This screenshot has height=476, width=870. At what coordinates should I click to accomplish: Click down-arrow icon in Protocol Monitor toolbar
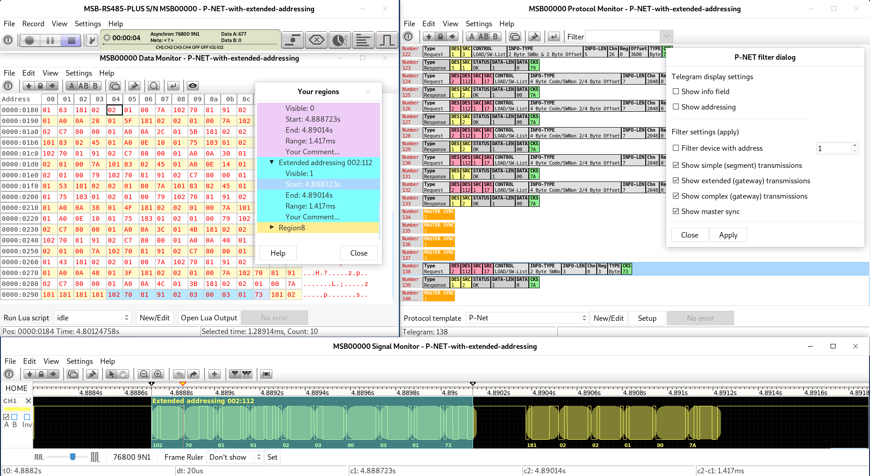coord(428,37)
